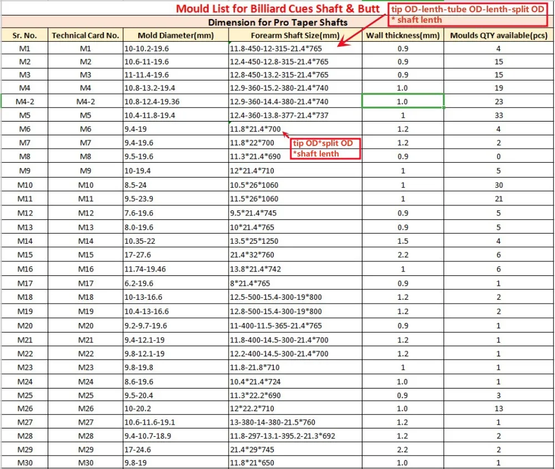This screenshot has width=555, height=469.
Task: Click the M30 row's Technical Card No. cell
Action: [85, 463]
